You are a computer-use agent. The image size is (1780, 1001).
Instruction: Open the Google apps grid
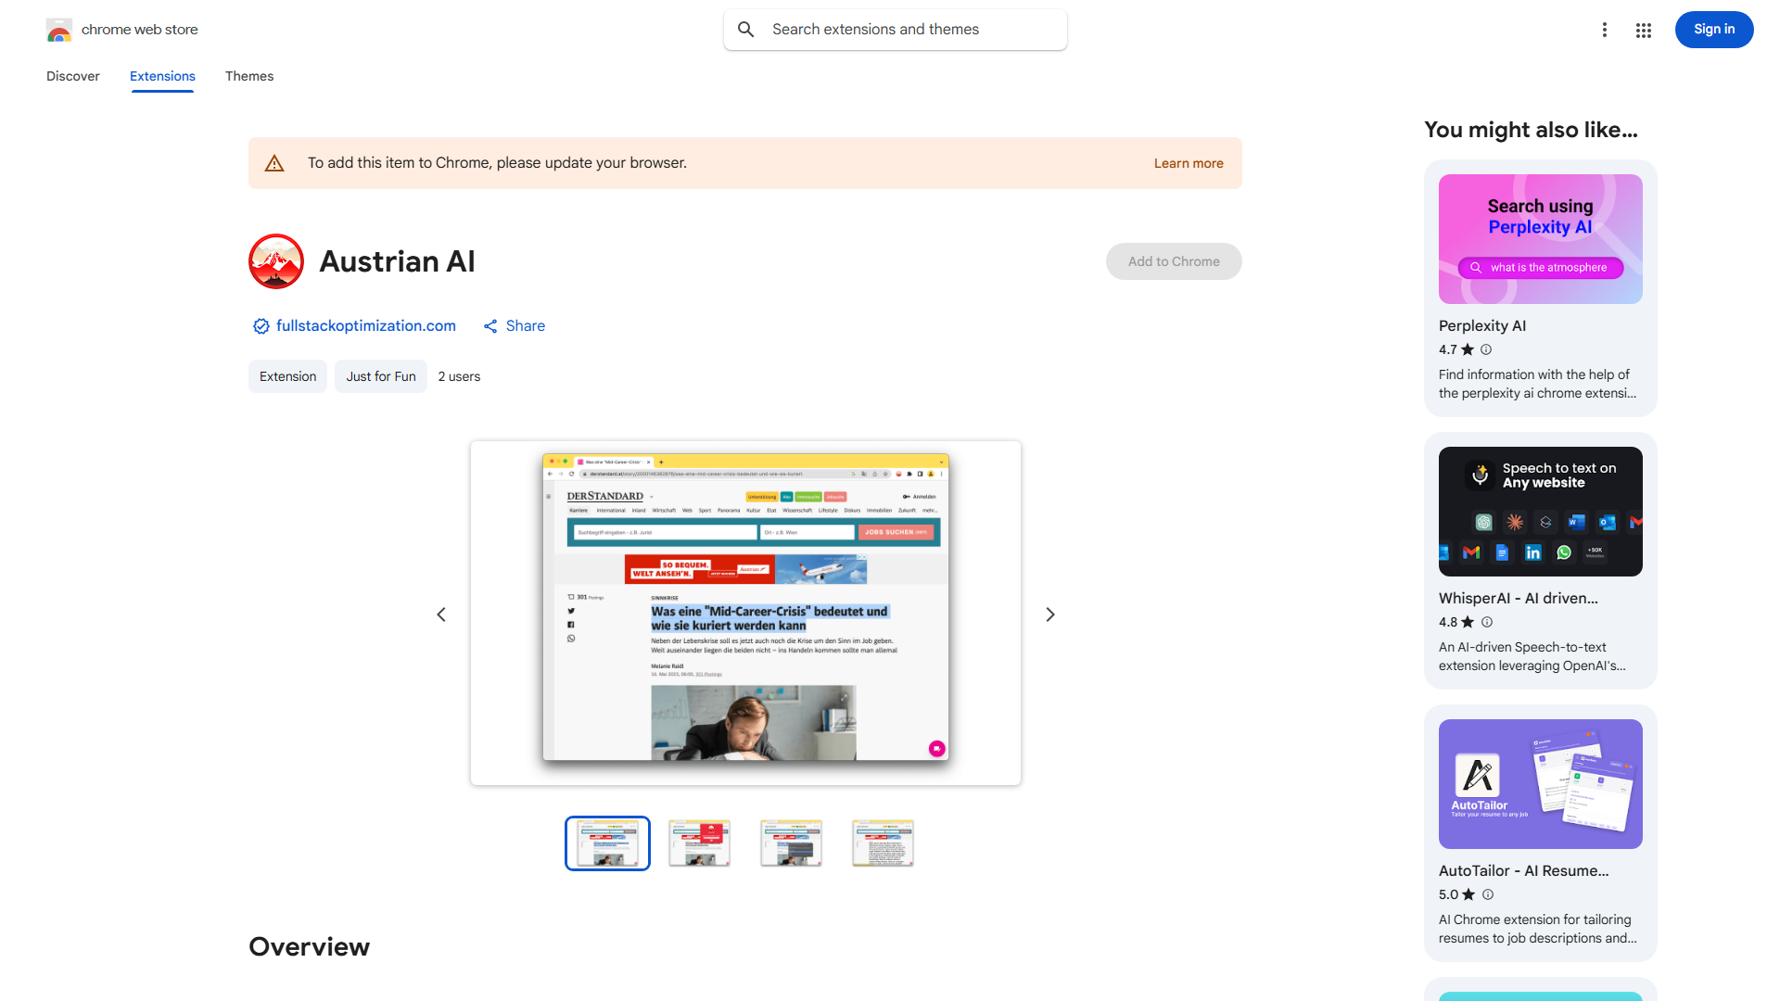tap(1643, 30)
